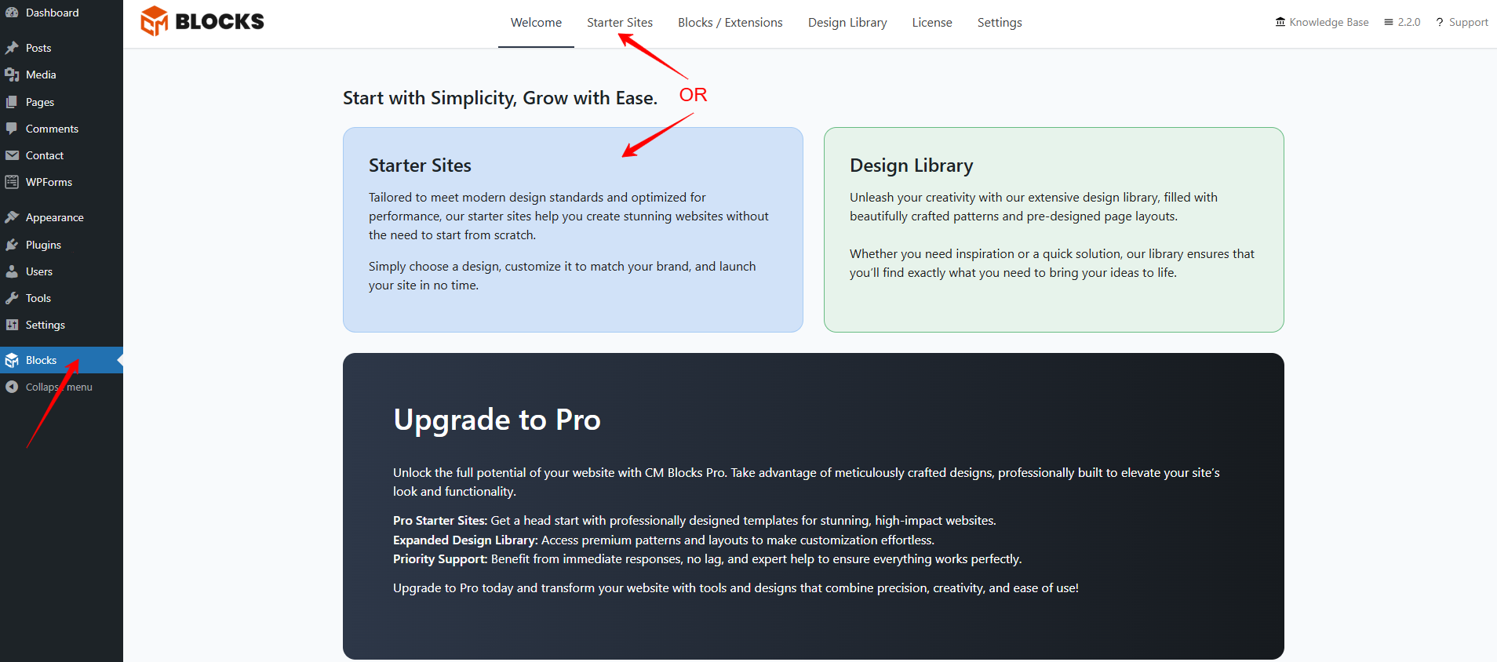Open Dashboard in the admin sidebar
Screen dimensions: 1497x662
[x=61, y=13]
